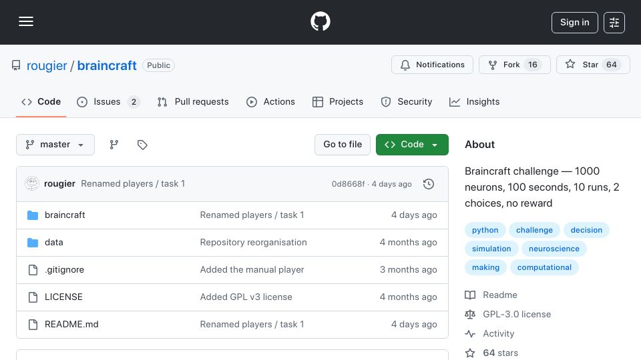Image resolution: width=641 pixels, height=360 pixels.
Task: Open the Pull requests tab
Action: pos(193,101)
